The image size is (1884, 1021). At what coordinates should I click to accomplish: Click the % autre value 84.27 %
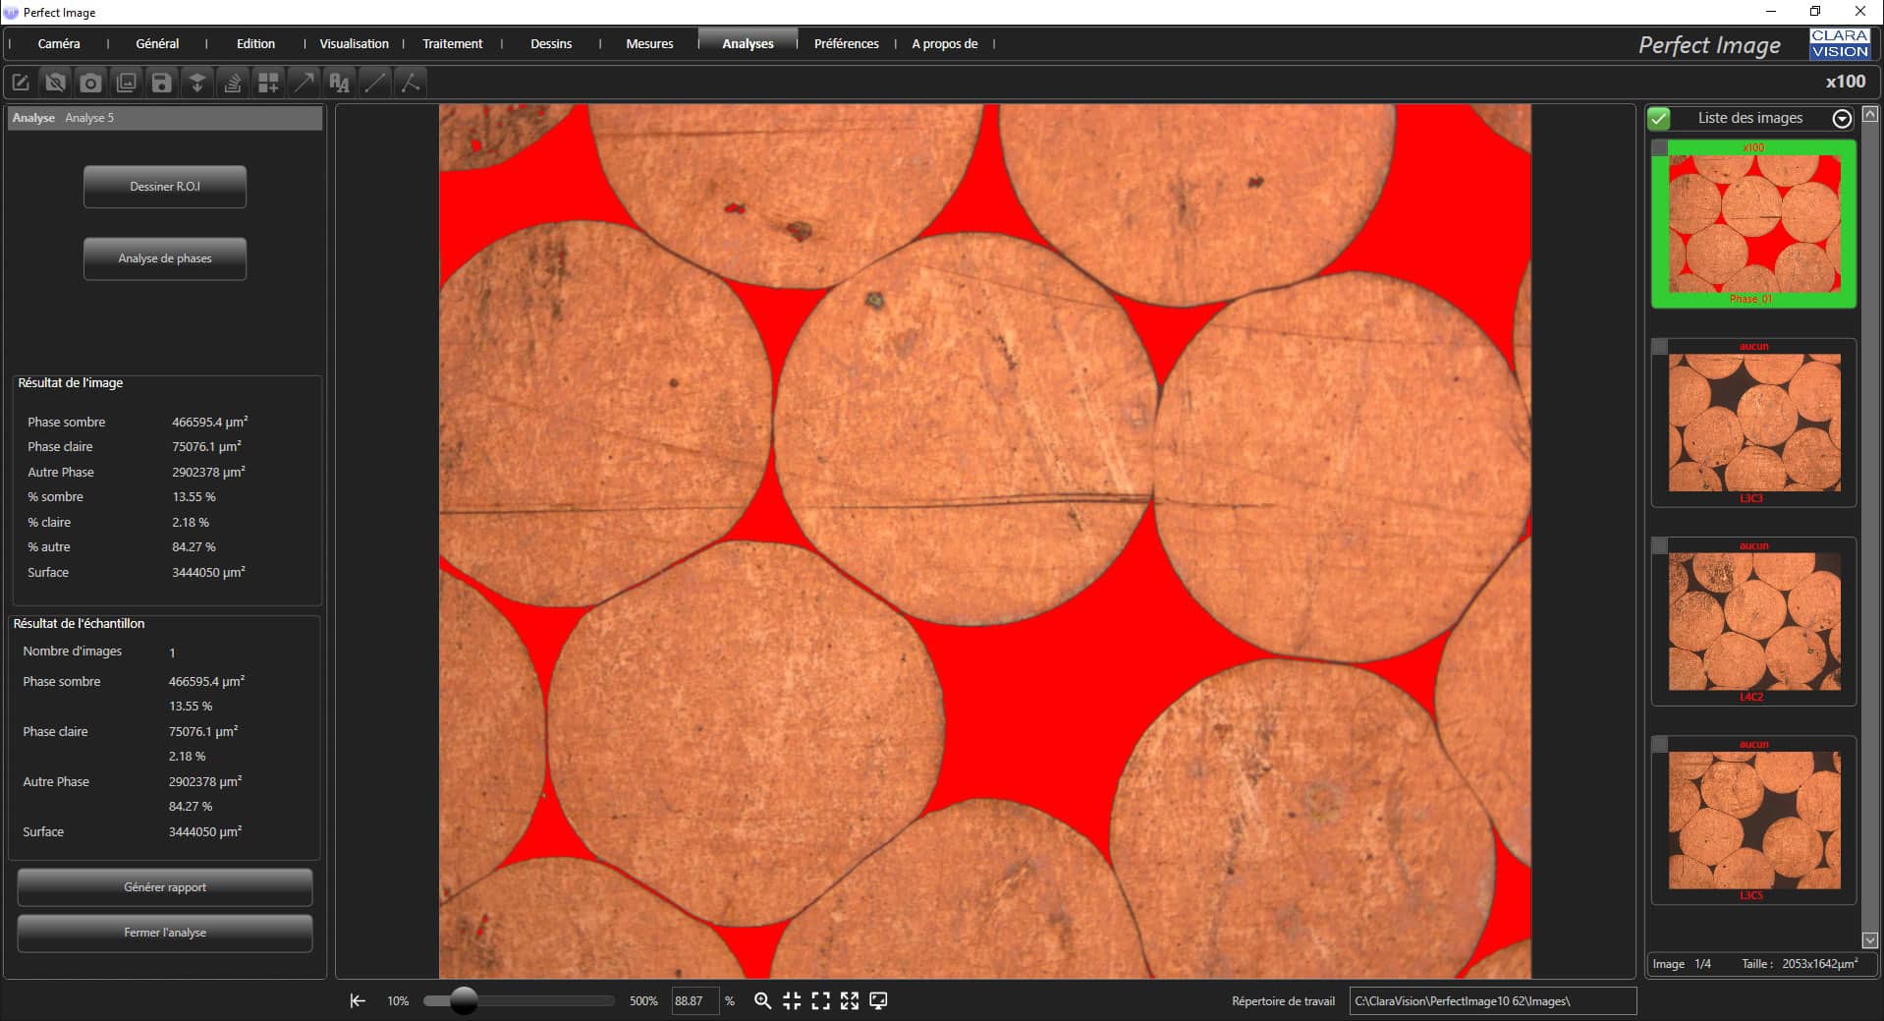pos(194,547)
